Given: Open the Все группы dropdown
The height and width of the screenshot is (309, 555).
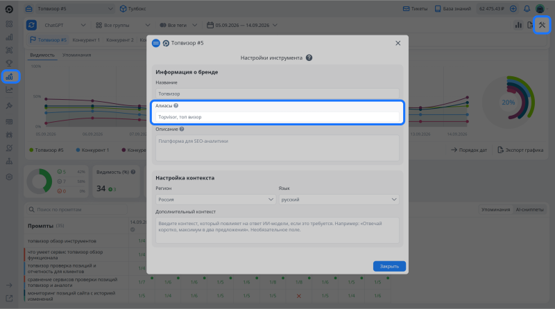Looking at the screenshot, I should pos(123,25).
